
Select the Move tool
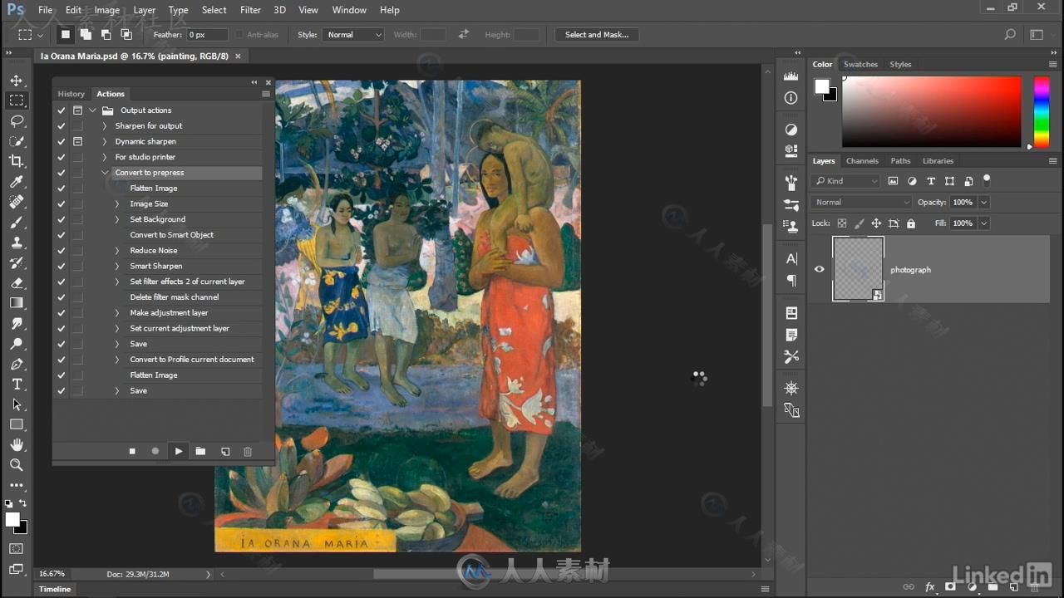click(16, 81)
